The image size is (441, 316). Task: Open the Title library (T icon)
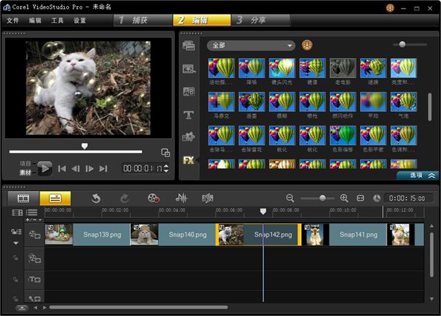pos(188,115)
